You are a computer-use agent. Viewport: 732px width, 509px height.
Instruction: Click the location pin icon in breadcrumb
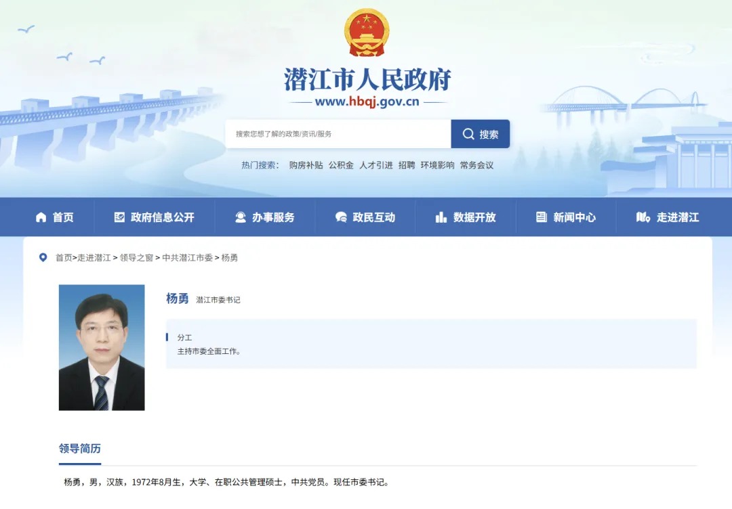pos(43,257)
